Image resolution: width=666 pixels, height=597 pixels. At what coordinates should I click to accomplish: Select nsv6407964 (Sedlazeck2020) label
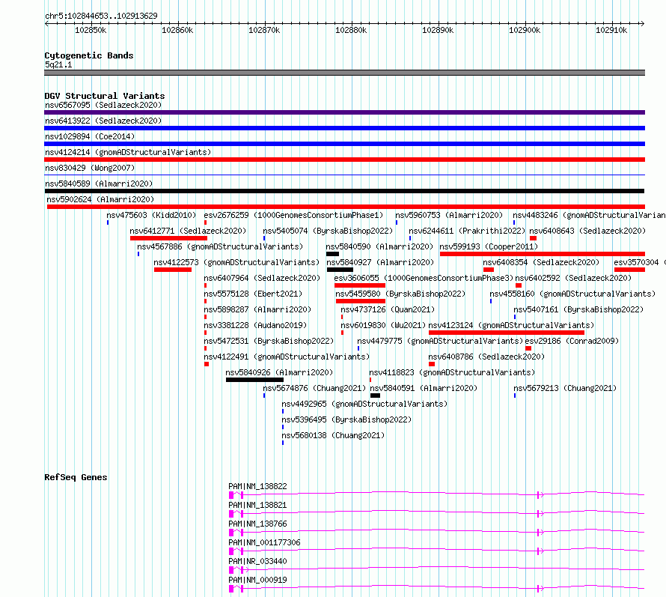click(262, 278)
